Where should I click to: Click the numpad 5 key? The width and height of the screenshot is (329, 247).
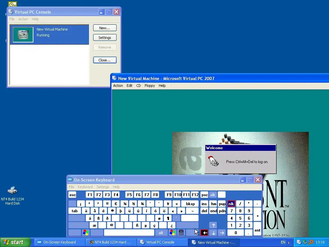[x=240, y=218]
